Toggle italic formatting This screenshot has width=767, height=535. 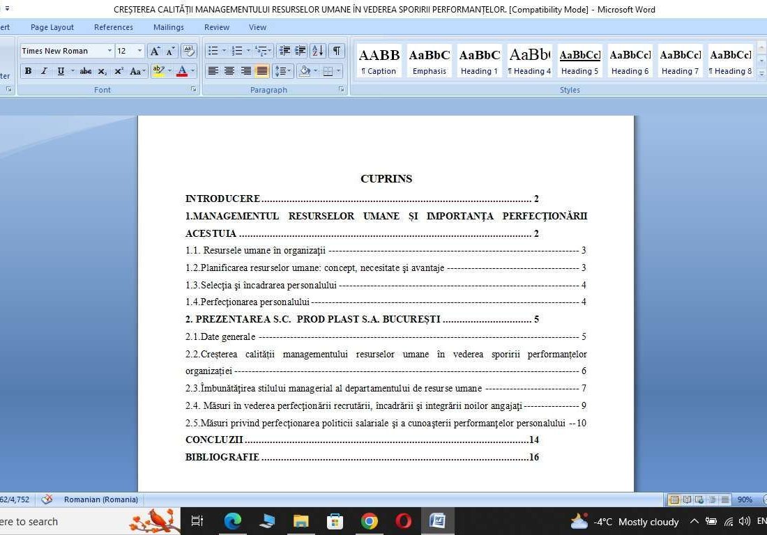click(x=43, y=71)
